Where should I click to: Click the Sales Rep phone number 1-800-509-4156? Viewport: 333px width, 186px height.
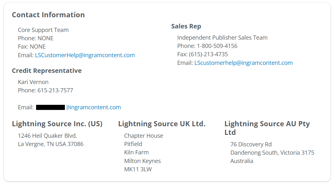point(217,46)
